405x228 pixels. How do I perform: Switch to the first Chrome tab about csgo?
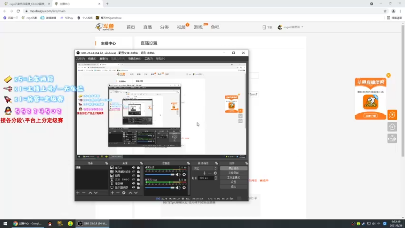coord(27,4)
